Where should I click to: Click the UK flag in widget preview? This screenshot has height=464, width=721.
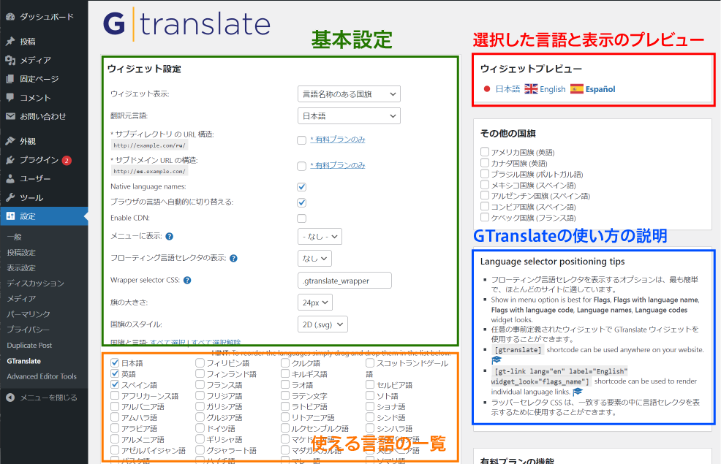pos(531,89)
